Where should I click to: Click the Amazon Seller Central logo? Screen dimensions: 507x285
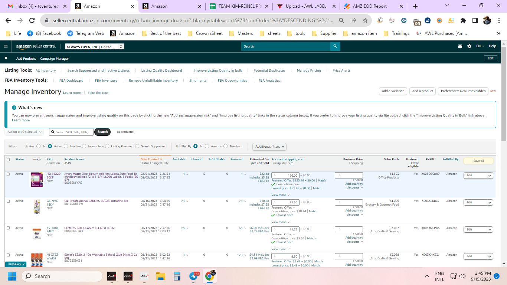36,46
